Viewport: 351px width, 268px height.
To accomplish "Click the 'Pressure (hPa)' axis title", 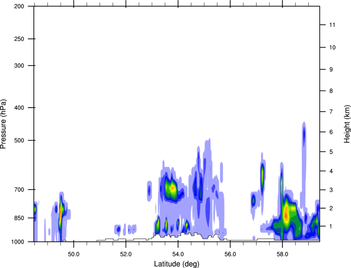I will click(x=3, y=124).
